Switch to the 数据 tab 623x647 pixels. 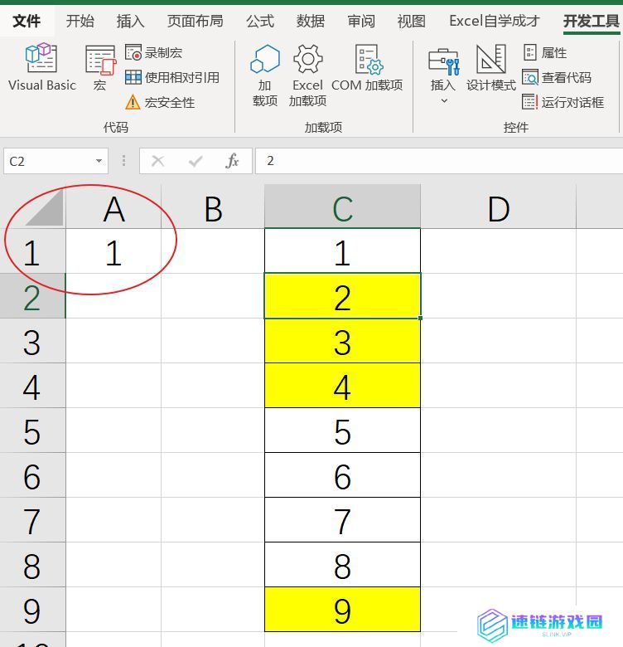pos(311,21)
